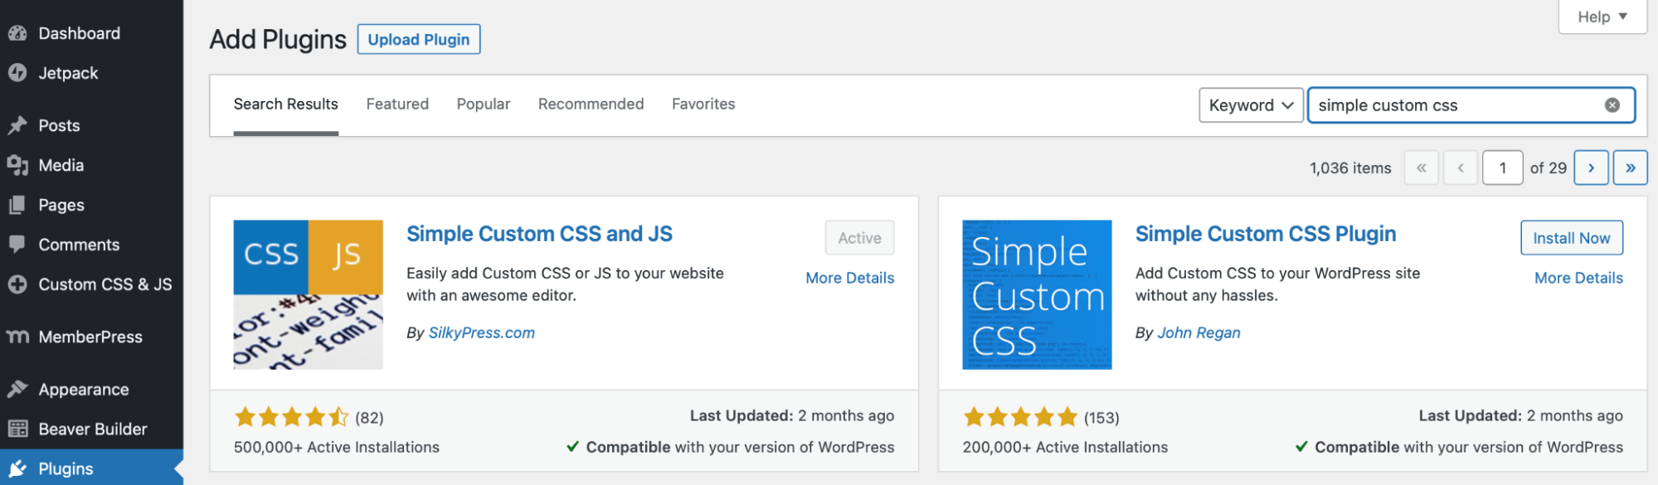This screenshot has height=485, width=1658.
Task: Switch to the Recommended tab
Action: [591, 104]
